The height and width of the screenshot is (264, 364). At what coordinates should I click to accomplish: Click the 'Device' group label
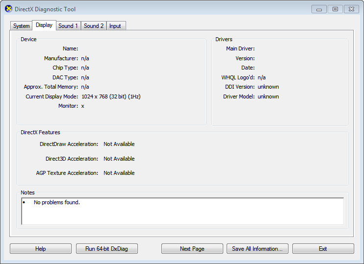(x=28, y=39)
